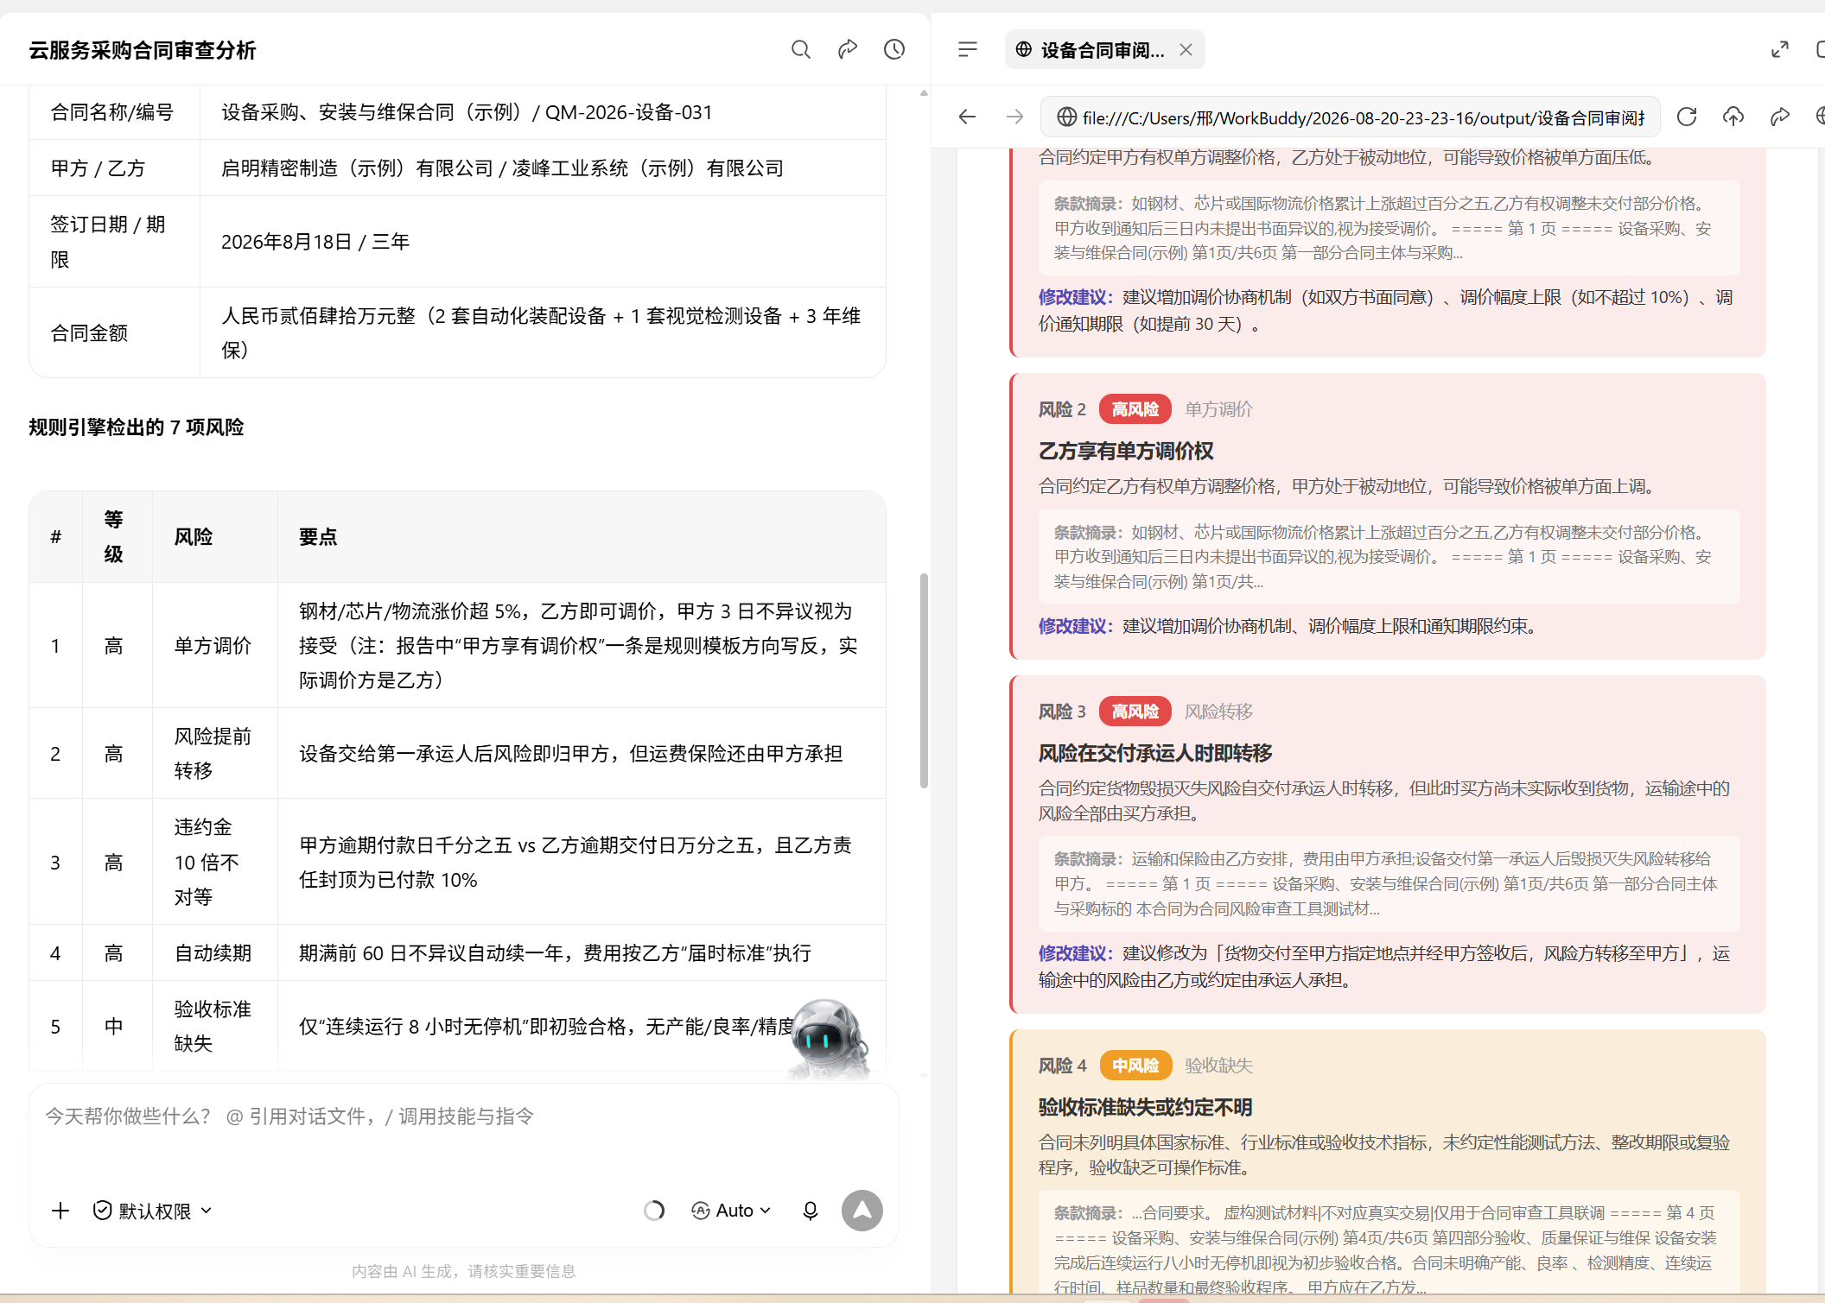1825x1303 pixels.
Task: Click the loading spinner indicator
Action: pos(654,1211)
